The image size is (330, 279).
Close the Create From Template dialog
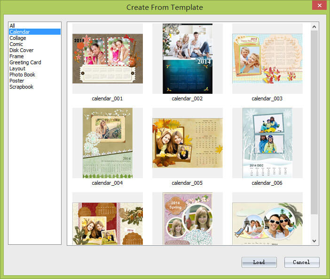[x=319, y=5]
